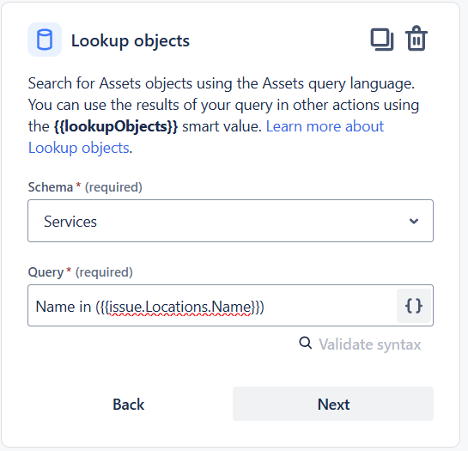The height and width of the screenshot is (451, 468).
Task: Select the Services value text in Schema
Action: pyautogui.click(x=70, y=222)
